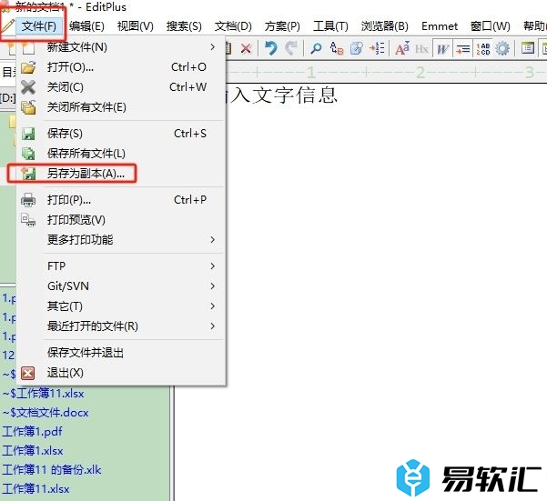The height and width of the screenshot is (501, 547).
Task: Open the 方案(P) menu
Action: coord(282,26)
